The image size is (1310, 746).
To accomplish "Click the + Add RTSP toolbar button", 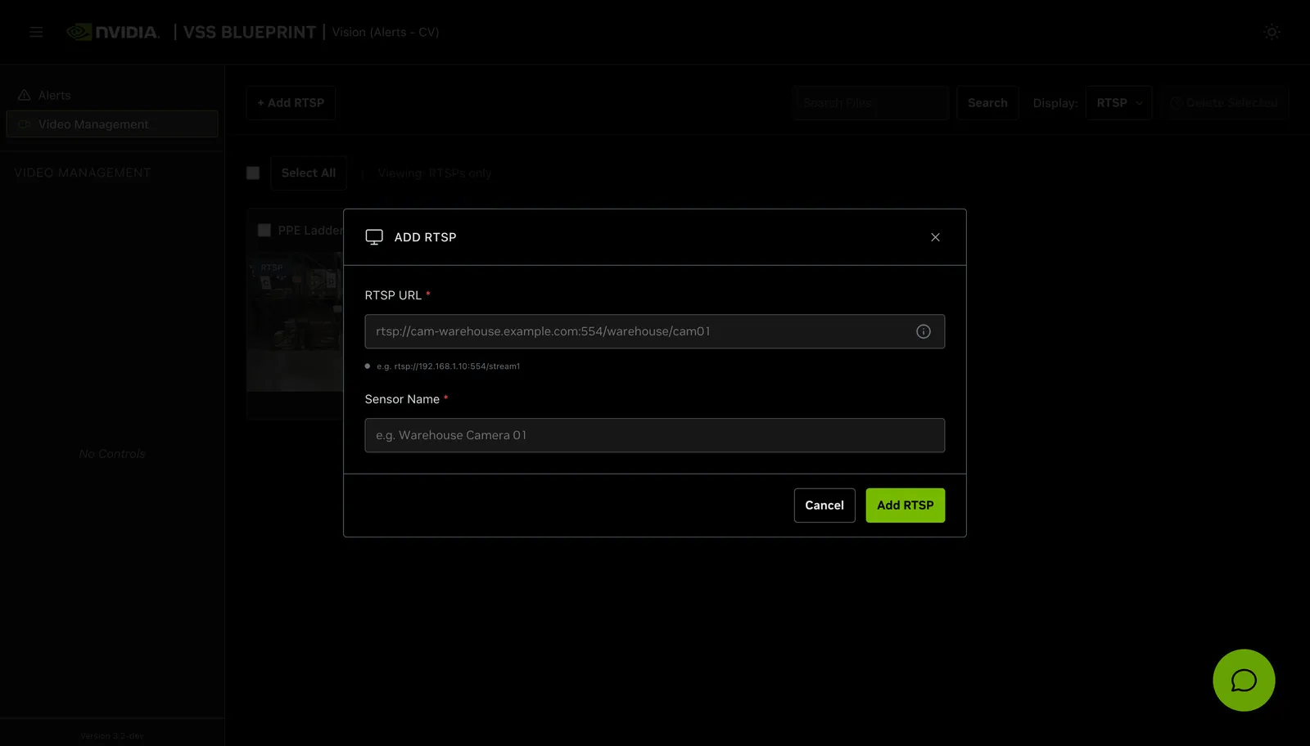I will [x=291, y=103].
